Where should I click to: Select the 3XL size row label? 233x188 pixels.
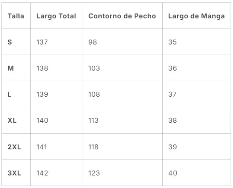pos(14,173)
